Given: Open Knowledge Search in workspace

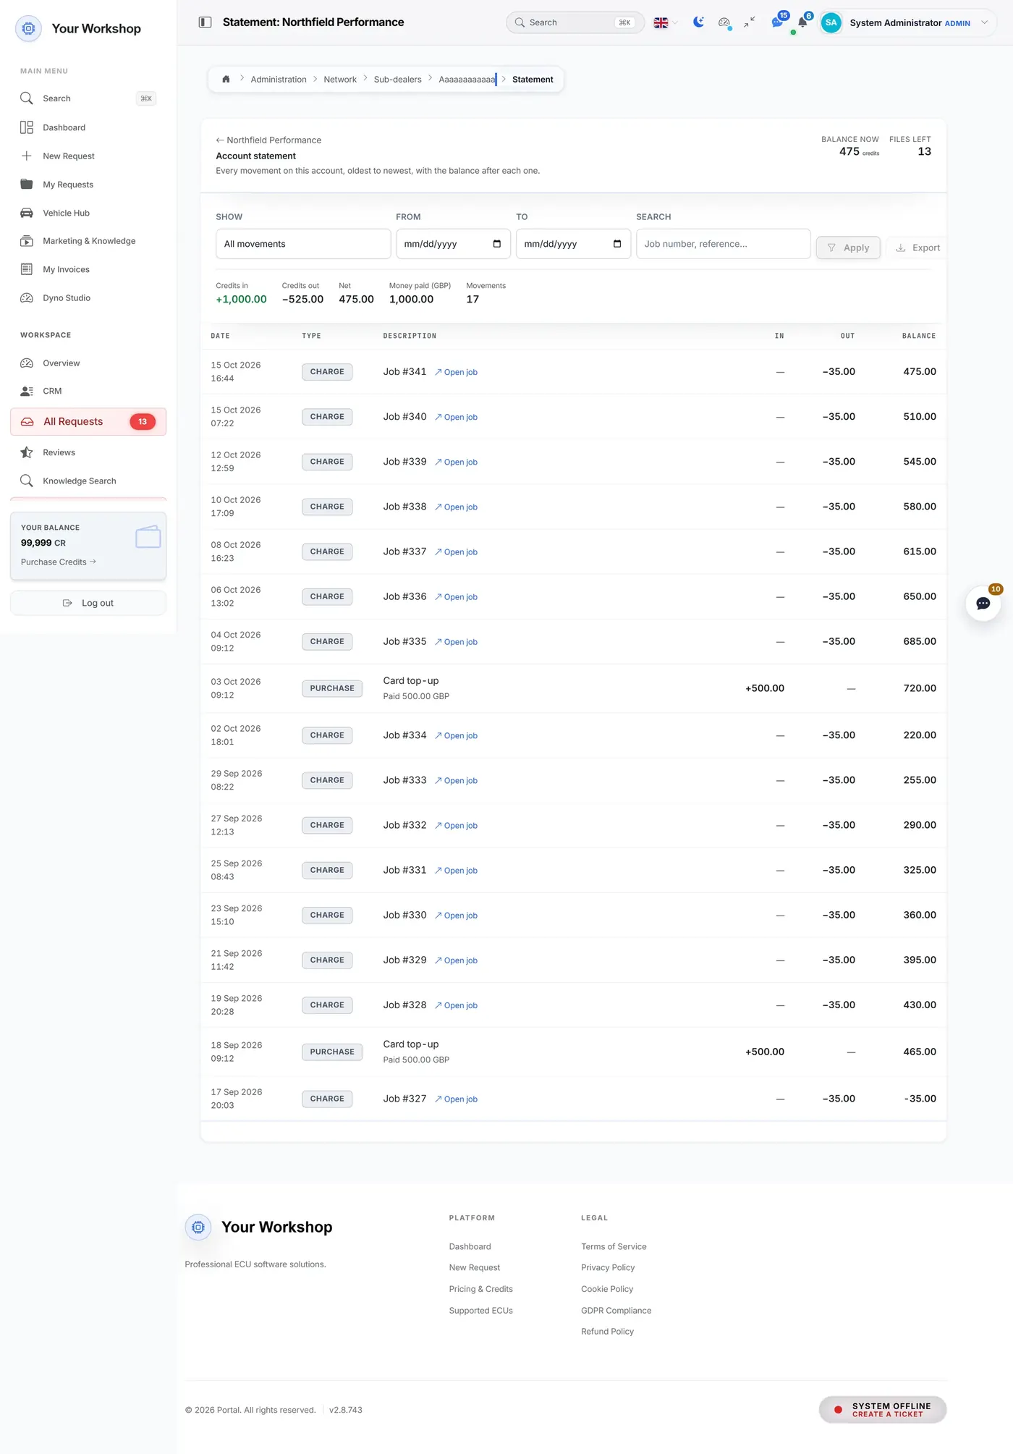Looking at the screenshot, I should click(x=88, y=481).
